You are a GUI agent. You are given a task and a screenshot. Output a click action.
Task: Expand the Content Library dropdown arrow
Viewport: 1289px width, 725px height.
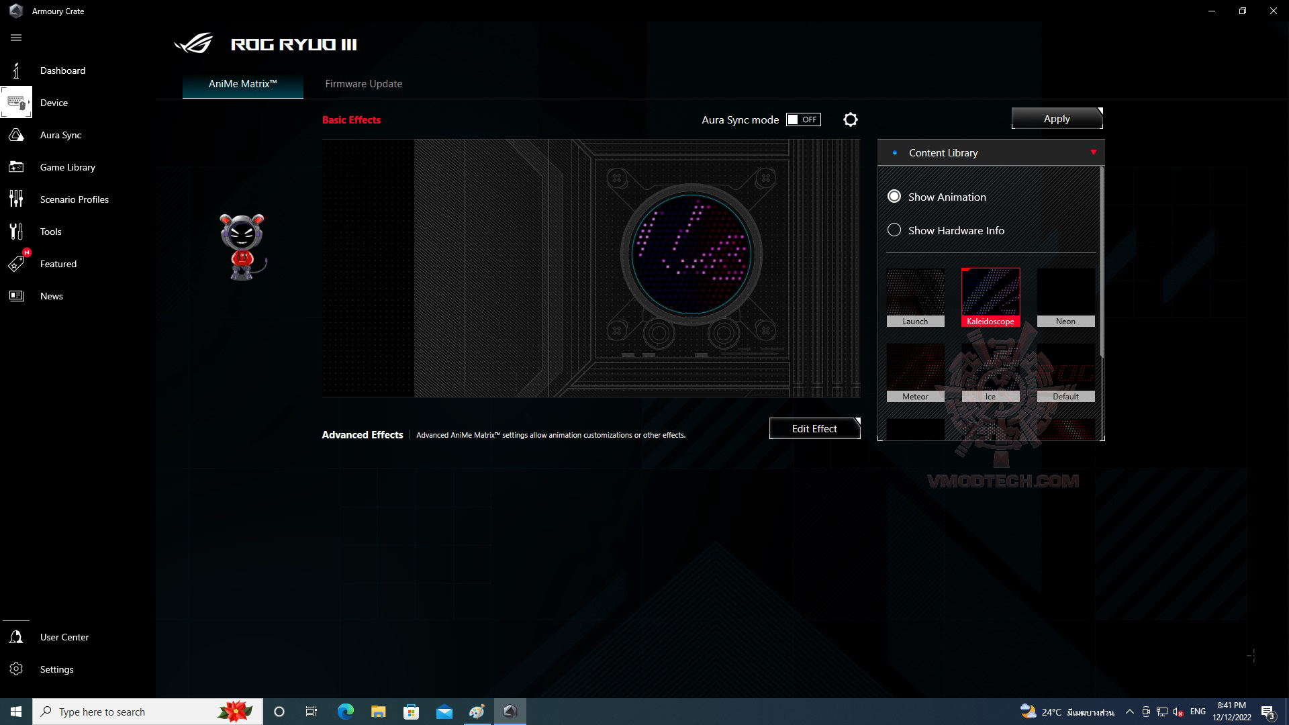(1093, 152)
